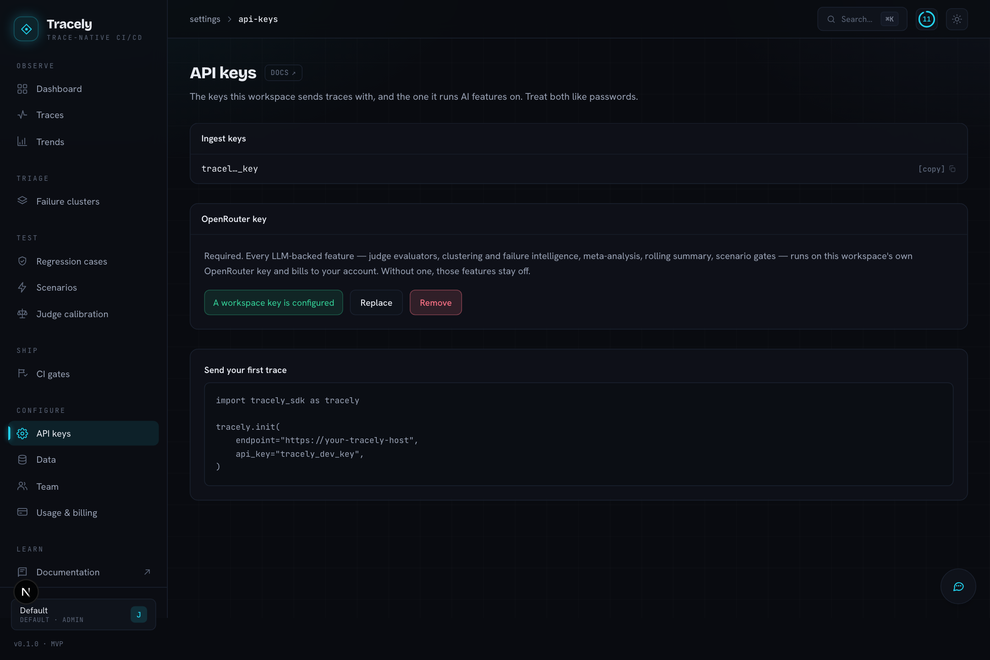Click the Traces pulse icon
Viewport: 990px width, 660px height.
(22, 115)
